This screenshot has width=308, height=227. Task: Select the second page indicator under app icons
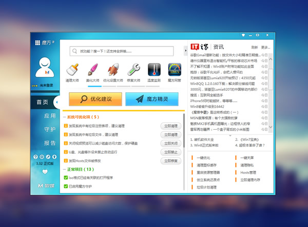pos(109,86)
